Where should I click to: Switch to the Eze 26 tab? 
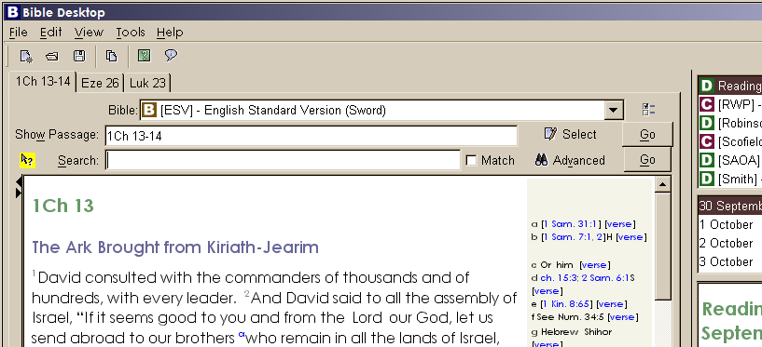(x=100, y=83)
